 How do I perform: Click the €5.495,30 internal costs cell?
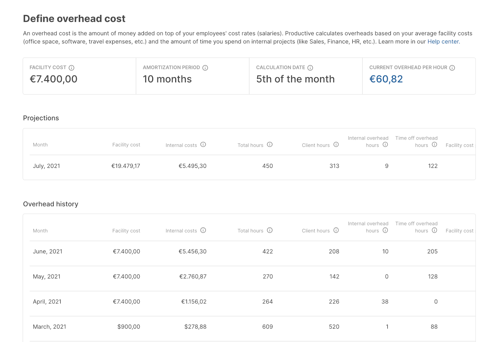[x=192, y=166]
